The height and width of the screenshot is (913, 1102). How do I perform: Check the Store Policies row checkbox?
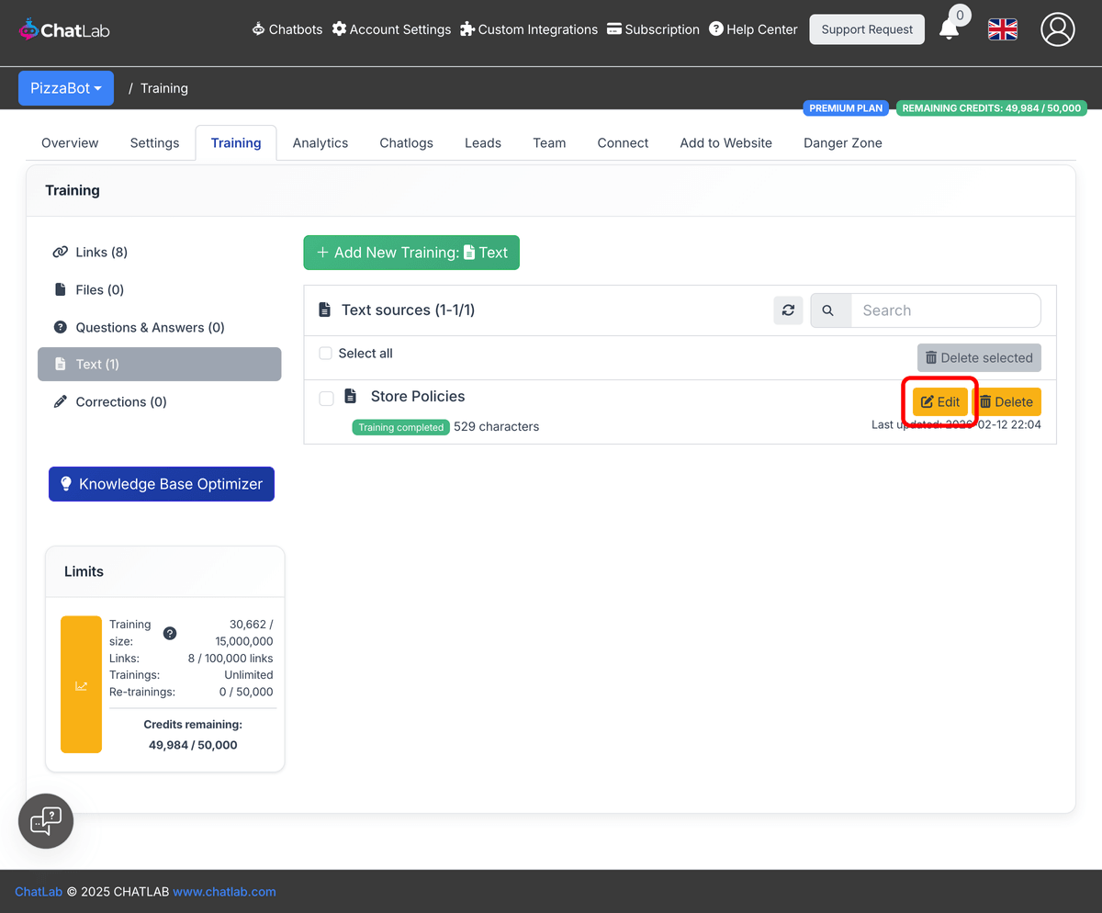coord(326,398)
